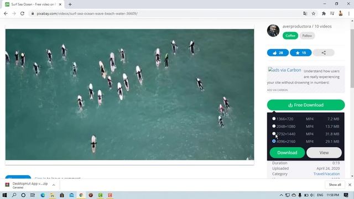Click ENG language indicator
The height and width of the screenshot is (199, 354).
(320, 195)
